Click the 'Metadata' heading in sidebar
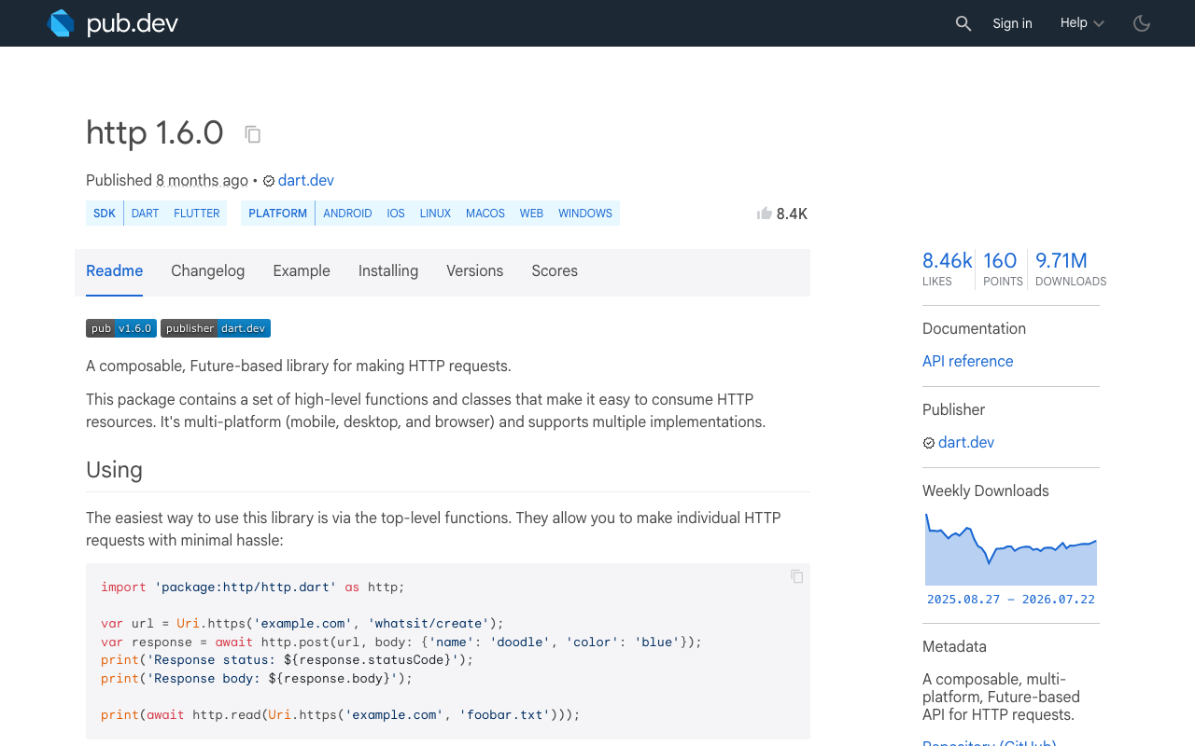Image resolution: width=1195 pixels, height=746 pixels. (954, 647)
